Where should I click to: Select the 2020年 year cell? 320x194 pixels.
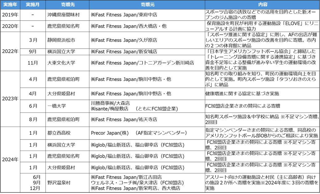point(10,26)
